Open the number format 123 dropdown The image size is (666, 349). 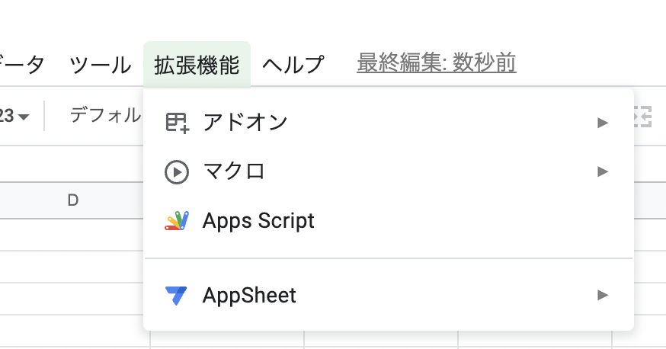click(x=14, y=116)
